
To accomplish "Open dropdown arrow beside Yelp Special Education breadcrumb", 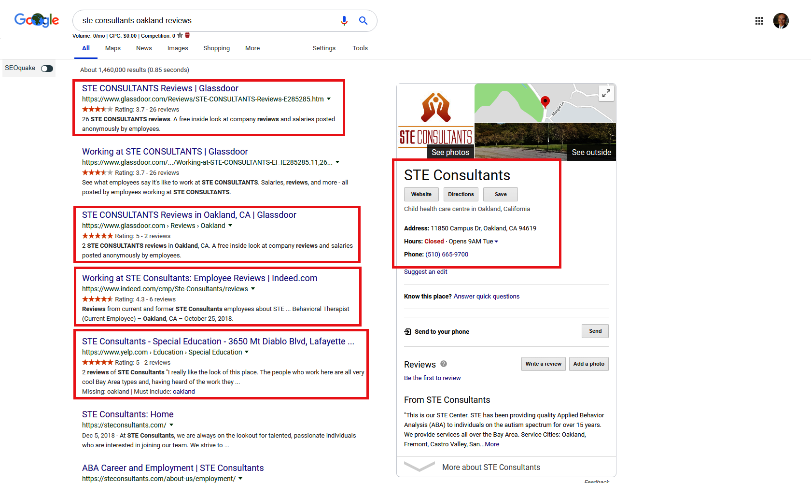I will click(247, 352).
